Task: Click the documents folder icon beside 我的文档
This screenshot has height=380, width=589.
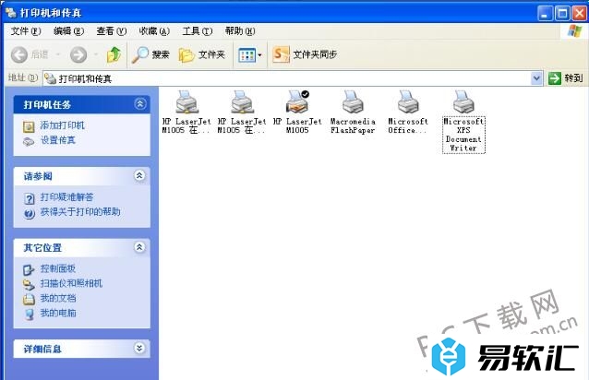Action: (x=29, y=300)
